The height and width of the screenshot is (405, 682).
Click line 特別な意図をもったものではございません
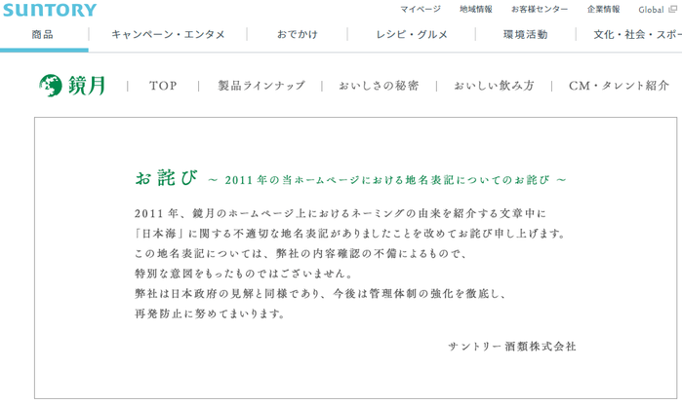point(244,274)
